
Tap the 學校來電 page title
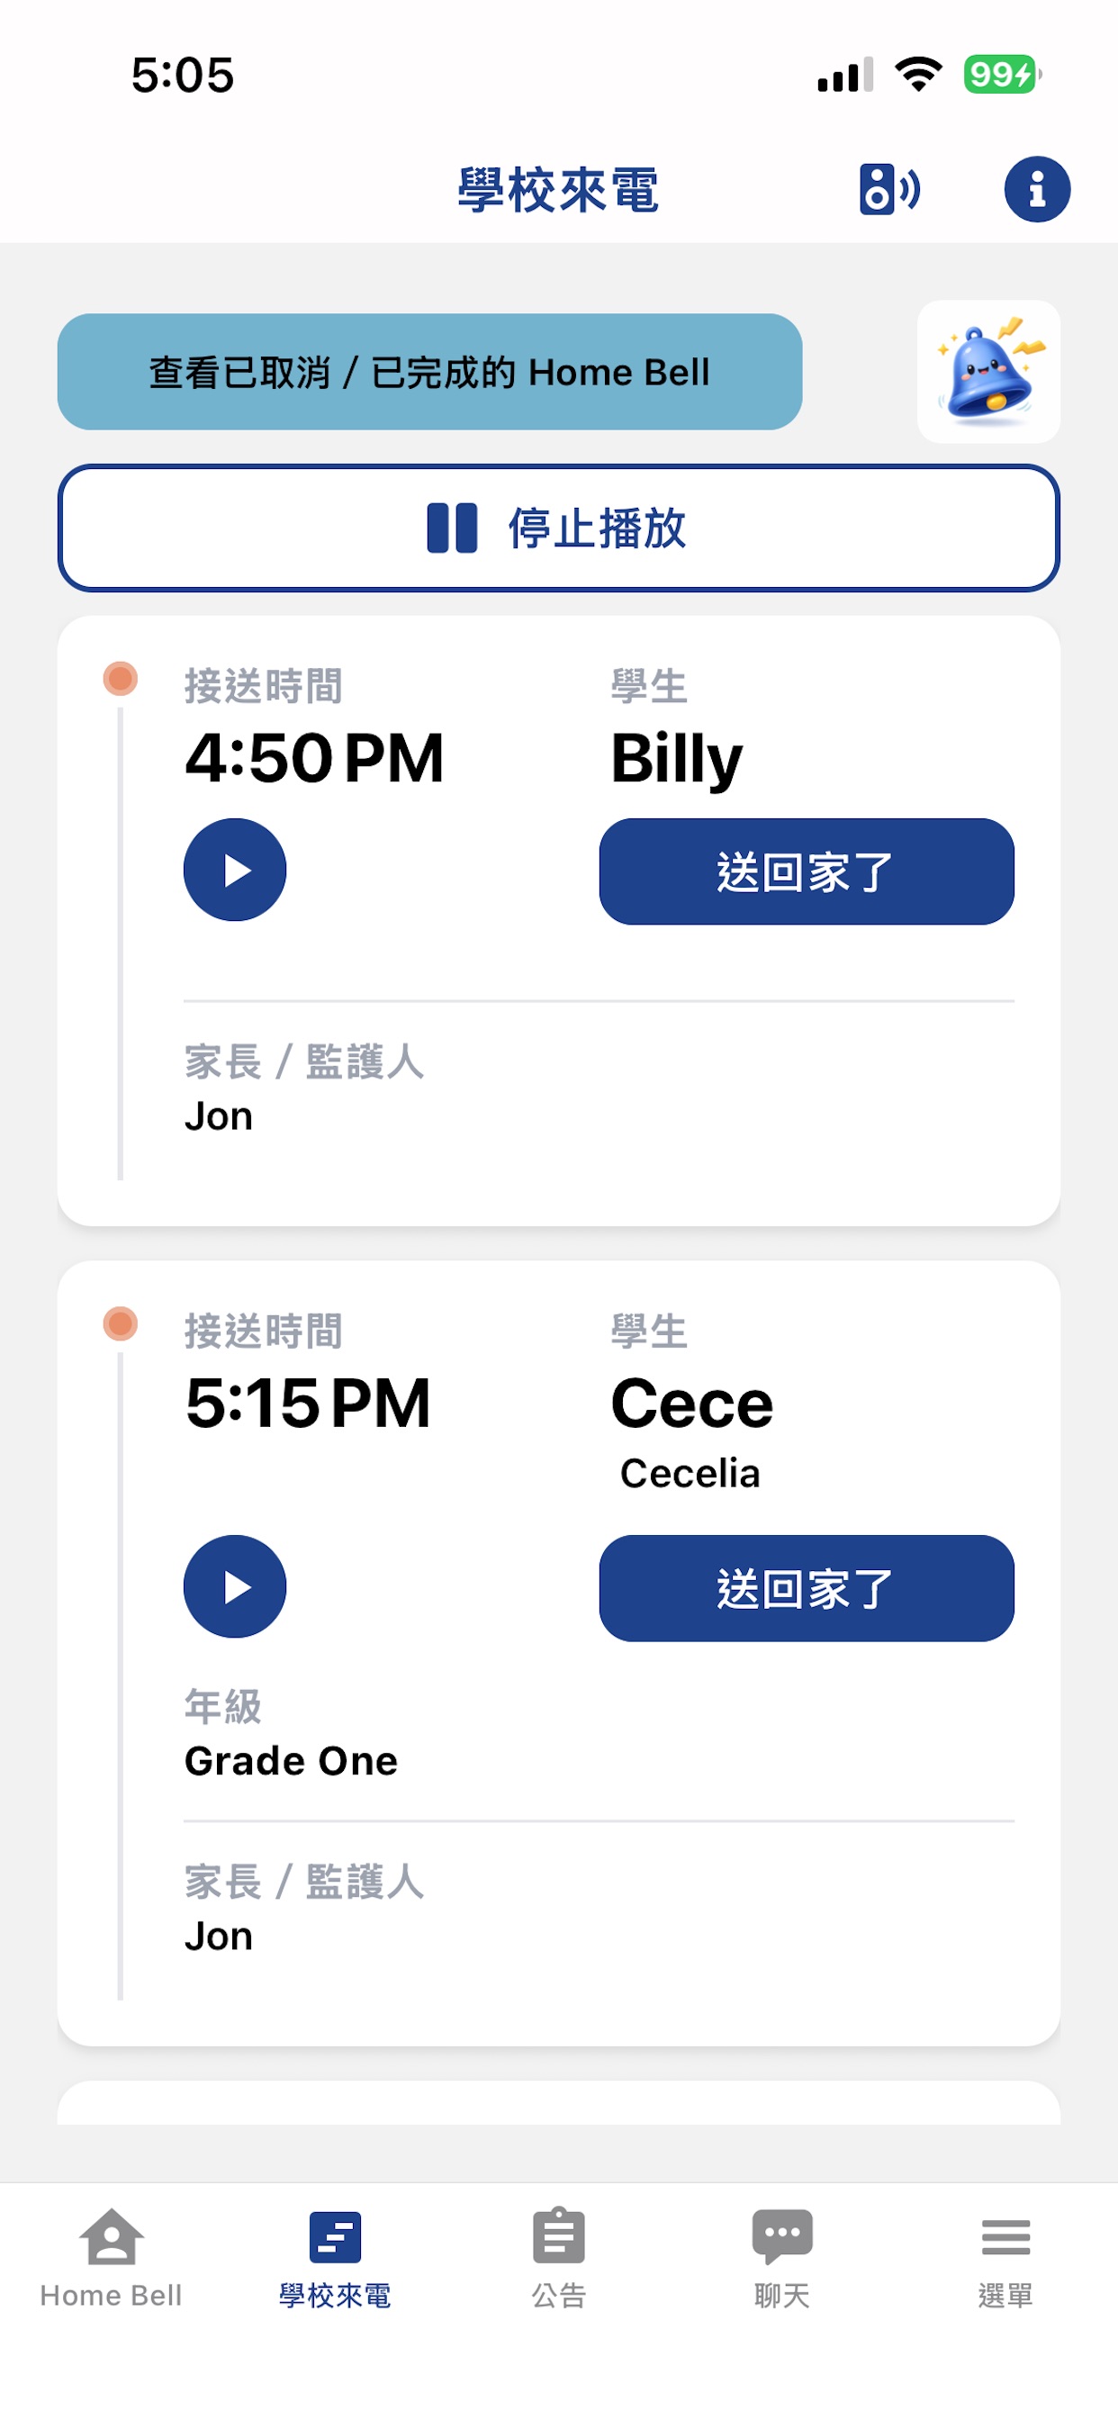[558, 190]
